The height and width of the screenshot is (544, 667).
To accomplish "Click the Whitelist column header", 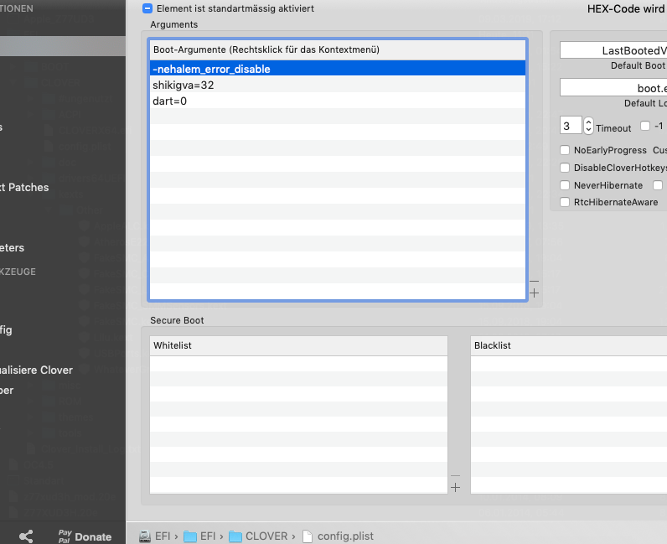I will [298, 345].
